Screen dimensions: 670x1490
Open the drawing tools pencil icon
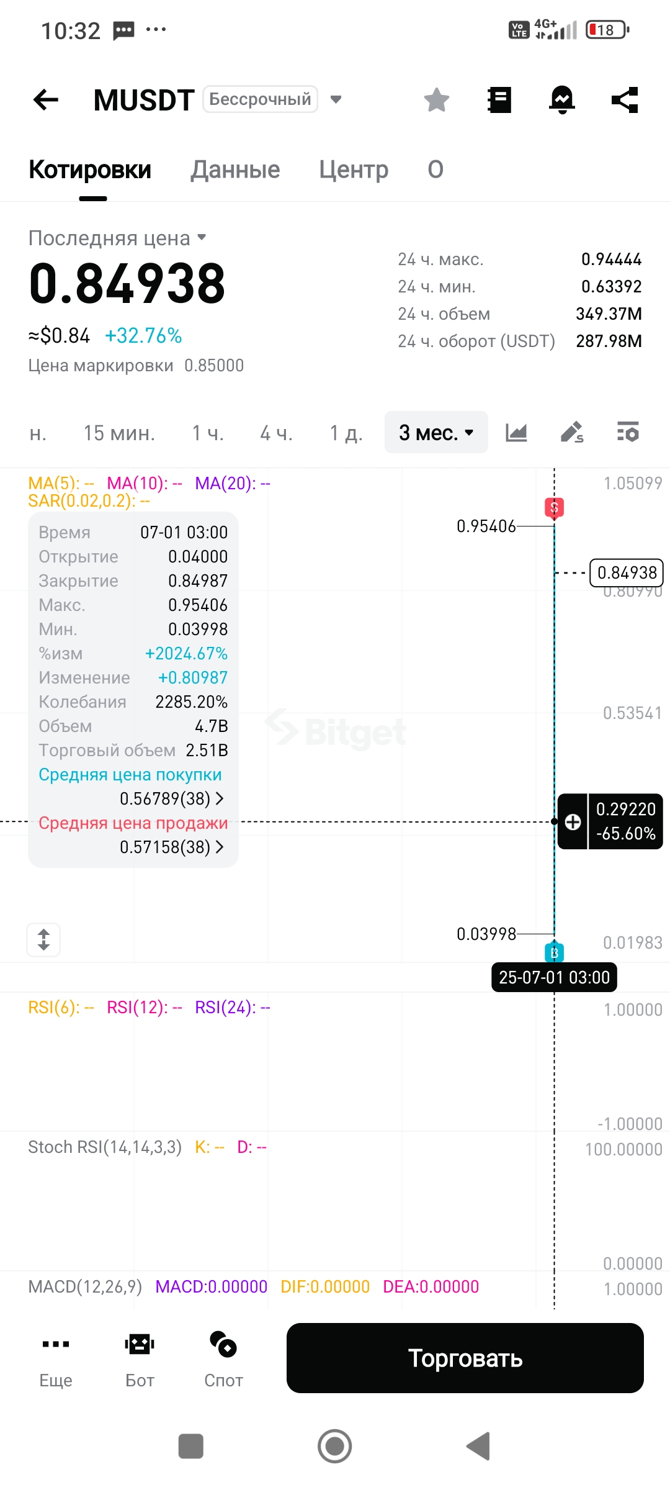(572, 432)
